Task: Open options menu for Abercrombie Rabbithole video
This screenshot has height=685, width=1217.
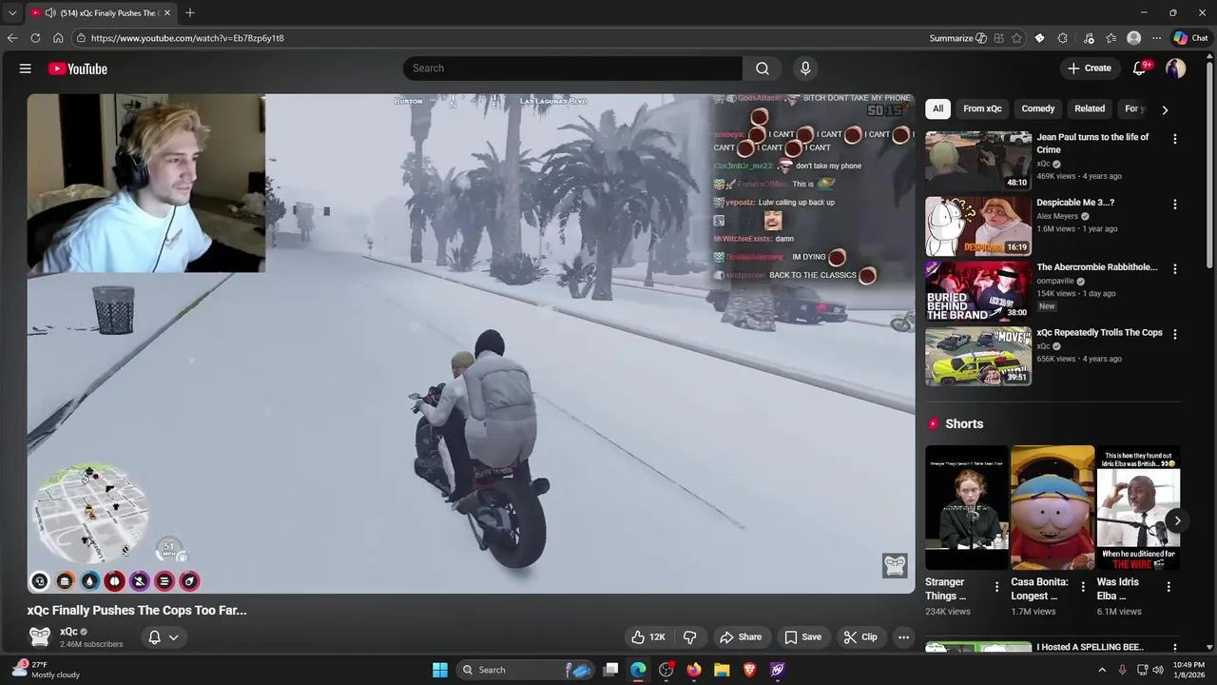Action: (1175, 269)
